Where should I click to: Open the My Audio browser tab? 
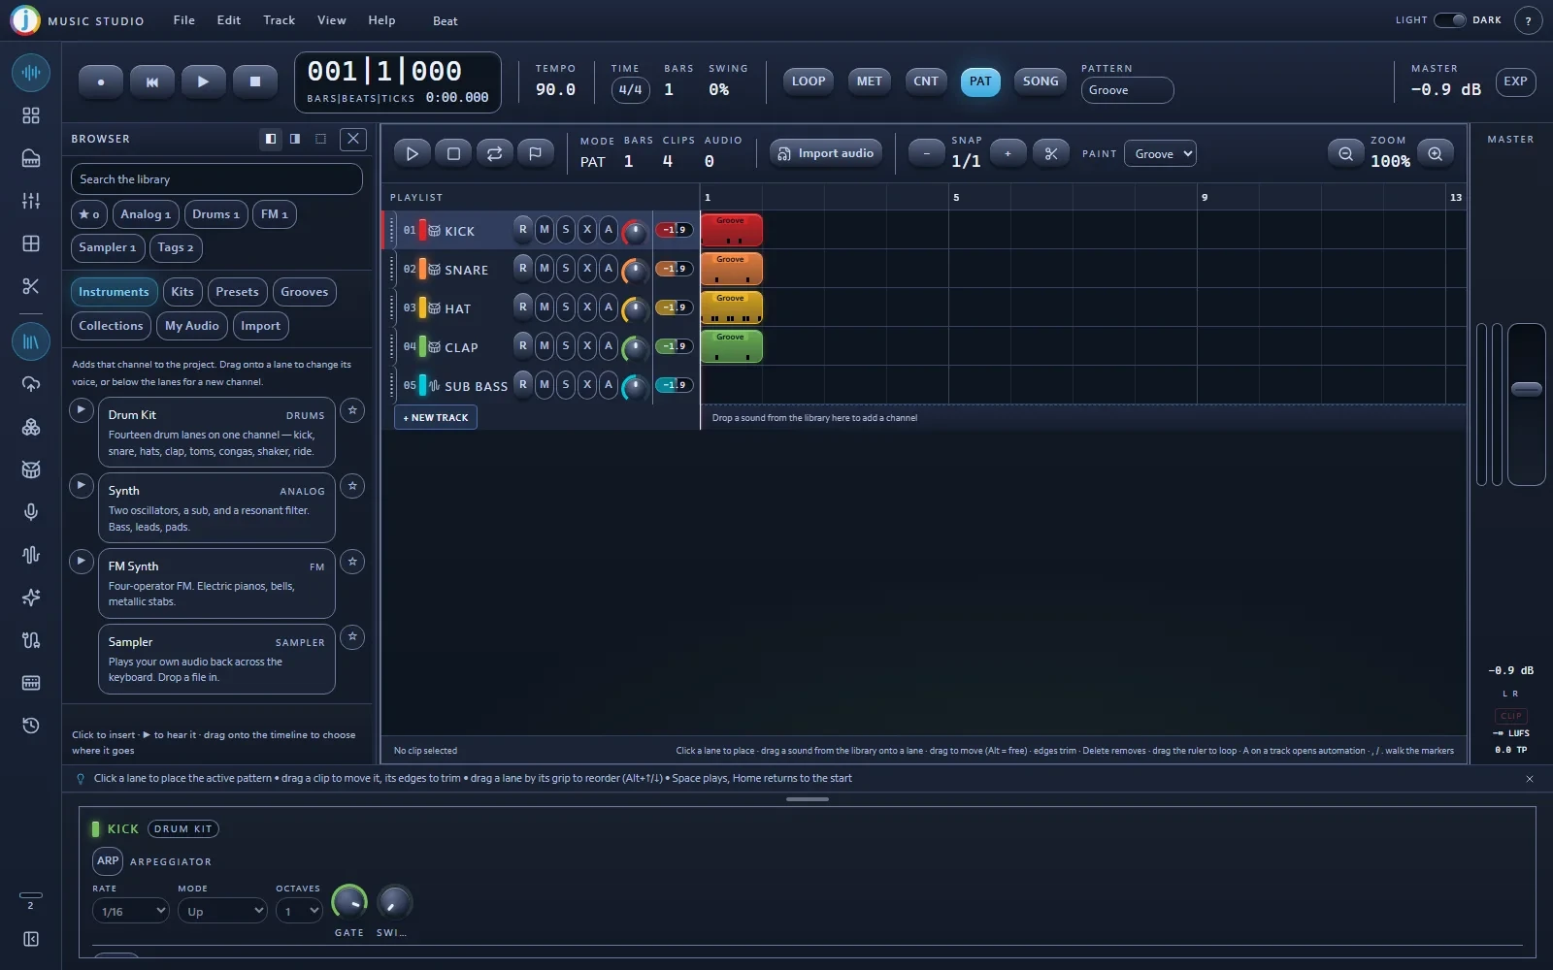[x=192, y=326]
